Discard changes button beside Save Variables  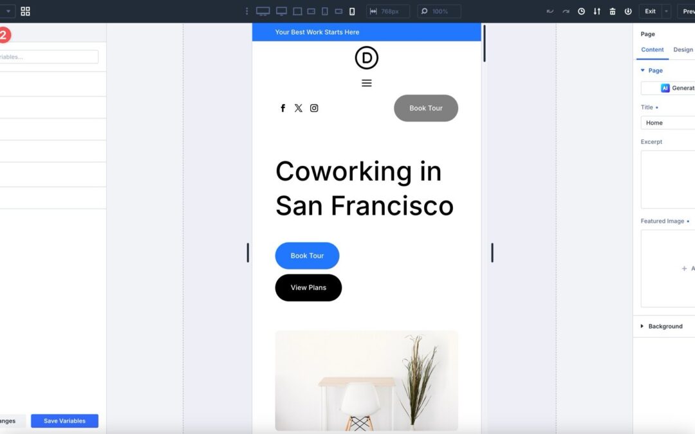click(x=12, y=420)
